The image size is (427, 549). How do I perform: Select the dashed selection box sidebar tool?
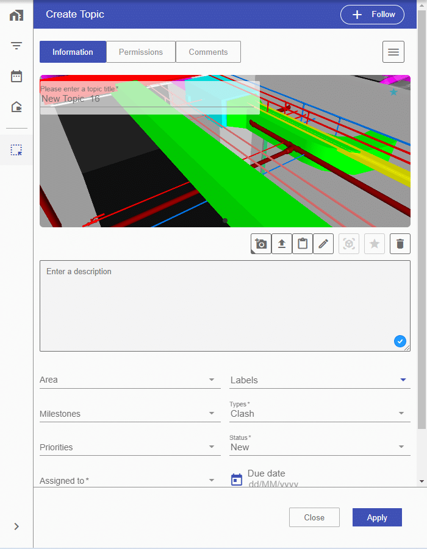click(x=16, y=150)
